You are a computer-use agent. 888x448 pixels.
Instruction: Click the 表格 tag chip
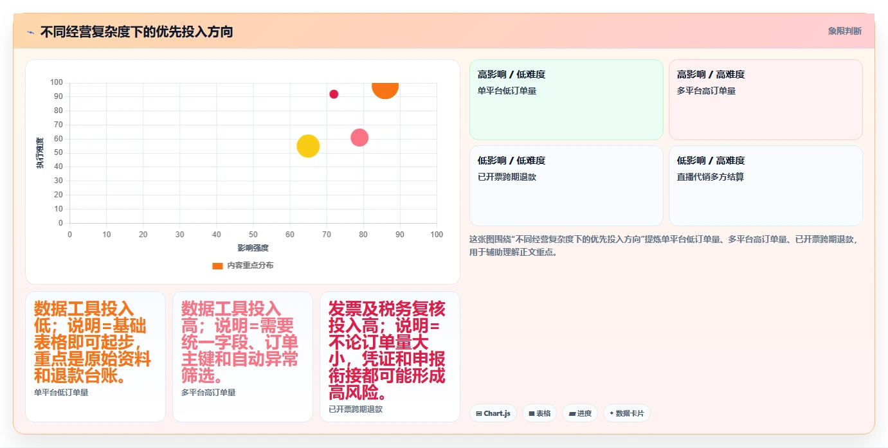539,413
